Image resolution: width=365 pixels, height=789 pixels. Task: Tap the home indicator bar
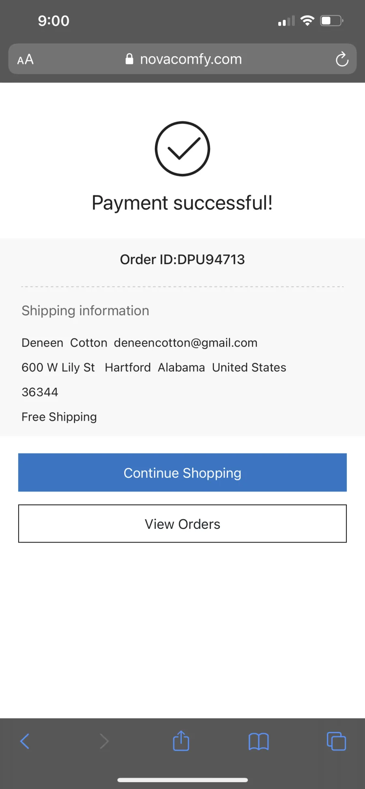[182, 780]
